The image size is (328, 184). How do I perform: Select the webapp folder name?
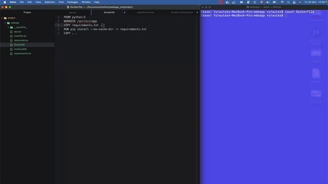15,22
